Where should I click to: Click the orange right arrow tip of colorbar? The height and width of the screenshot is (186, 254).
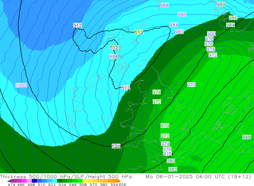119,181
